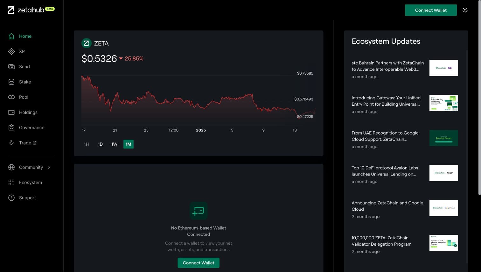Click the $0.47225 chart label

[305, 117]
